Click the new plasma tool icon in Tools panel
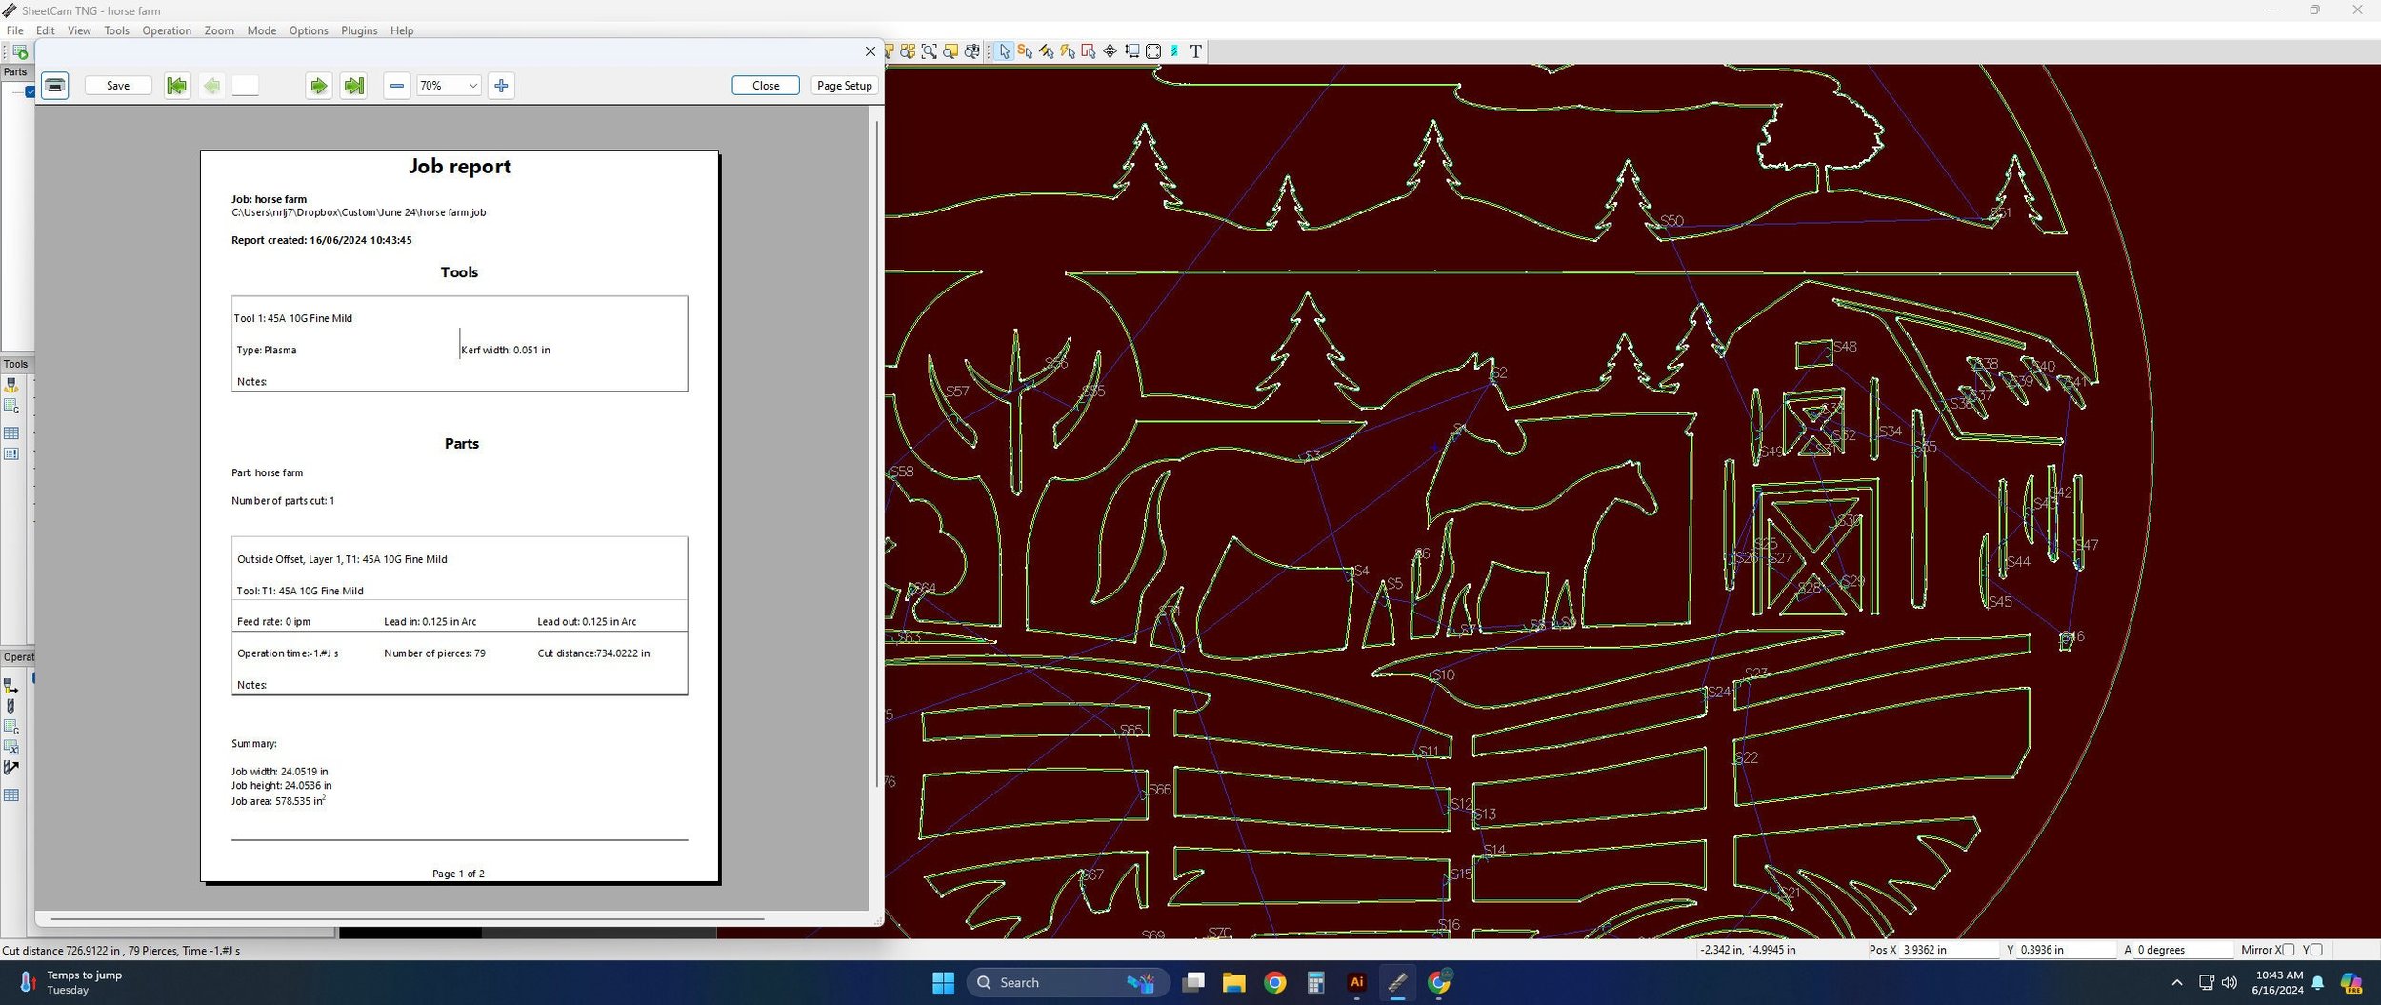 [x=11, y=385]
